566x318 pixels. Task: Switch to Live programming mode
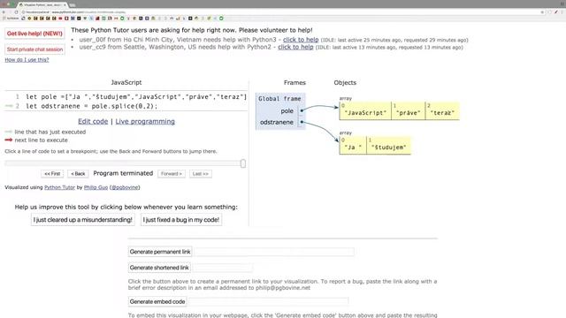(145, 122)
